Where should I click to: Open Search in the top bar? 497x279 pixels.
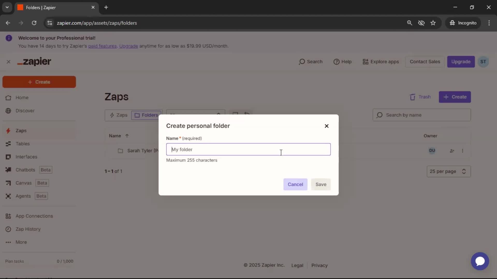(311, 62)
